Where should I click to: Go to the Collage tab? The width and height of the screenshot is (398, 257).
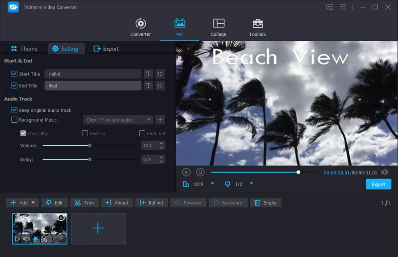click(218, 28)
